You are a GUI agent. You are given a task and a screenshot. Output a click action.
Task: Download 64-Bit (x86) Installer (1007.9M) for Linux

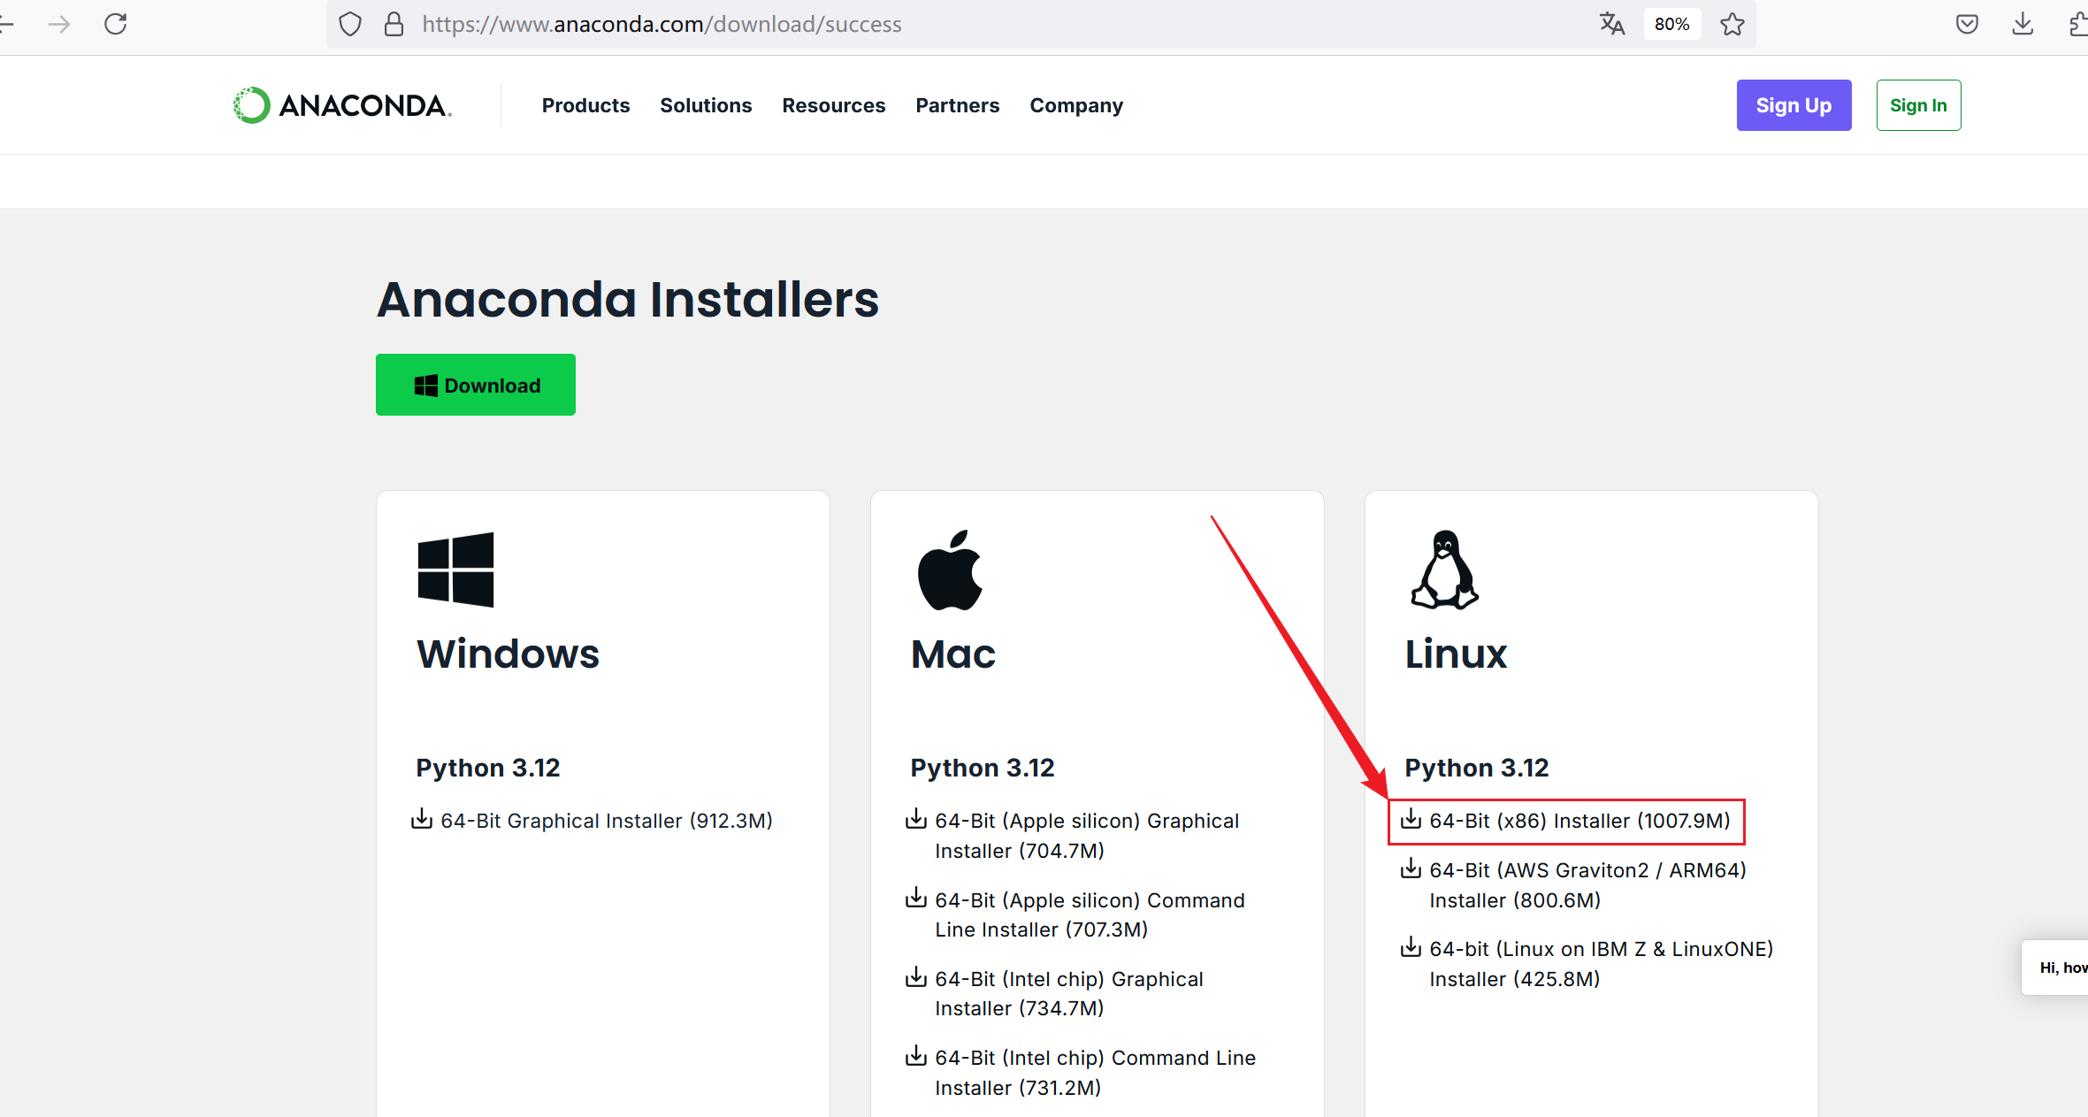[x=1579, y=821]
